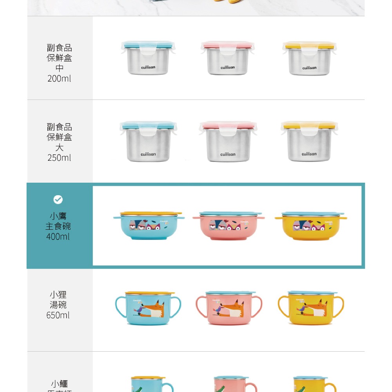Click the pink crocodile mug at bottom
The width and height of the screenshot is (392, 392).
[235, 384]
